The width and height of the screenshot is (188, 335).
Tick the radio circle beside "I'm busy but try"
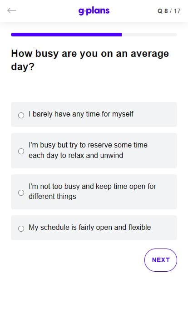pyautogui.click(x=21, y=151)
